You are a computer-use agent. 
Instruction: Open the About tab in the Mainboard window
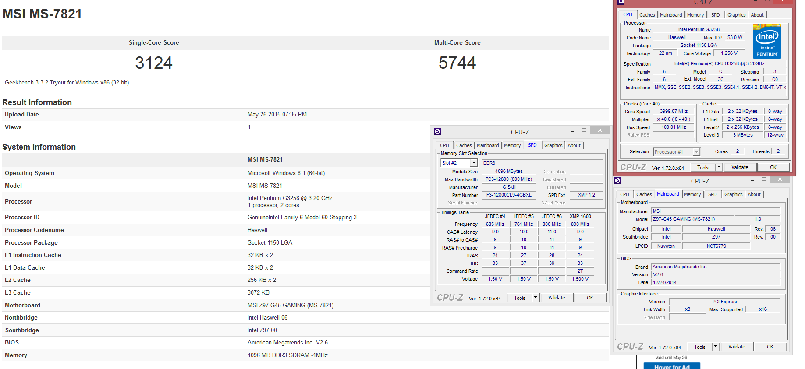point(754,194)
